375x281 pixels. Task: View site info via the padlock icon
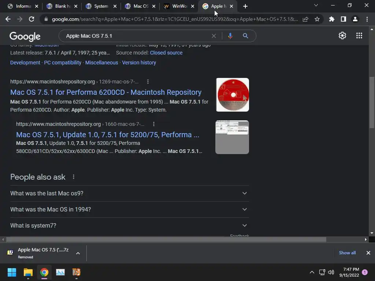click(x=46, y=19)
